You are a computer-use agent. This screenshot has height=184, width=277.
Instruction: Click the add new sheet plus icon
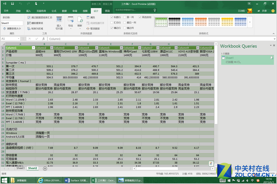click(45, 168)
